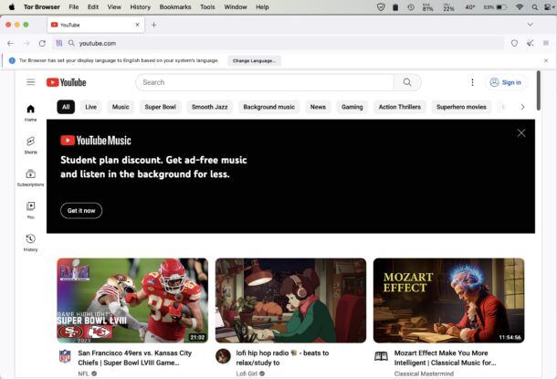Click the YouTube logo
The image size is (557, 379).
[x=66, y=82]
